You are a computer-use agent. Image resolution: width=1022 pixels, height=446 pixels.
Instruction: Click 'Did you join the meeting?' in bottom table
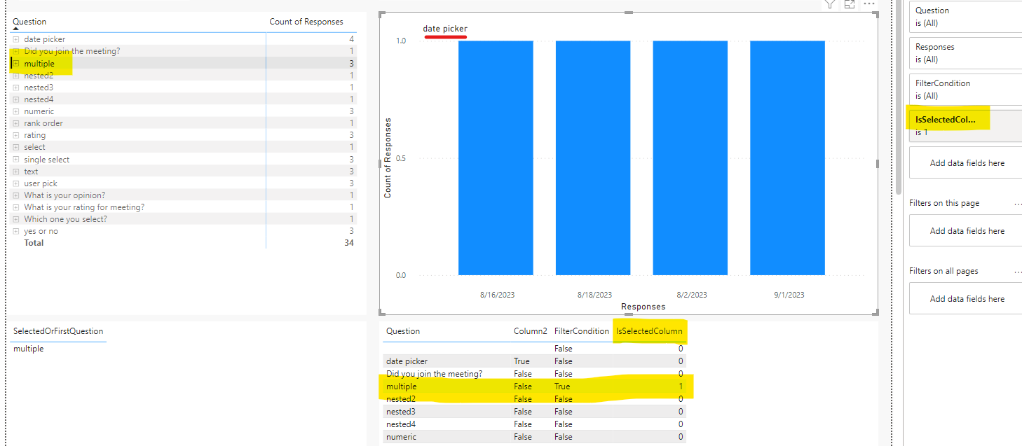point(434,374)
